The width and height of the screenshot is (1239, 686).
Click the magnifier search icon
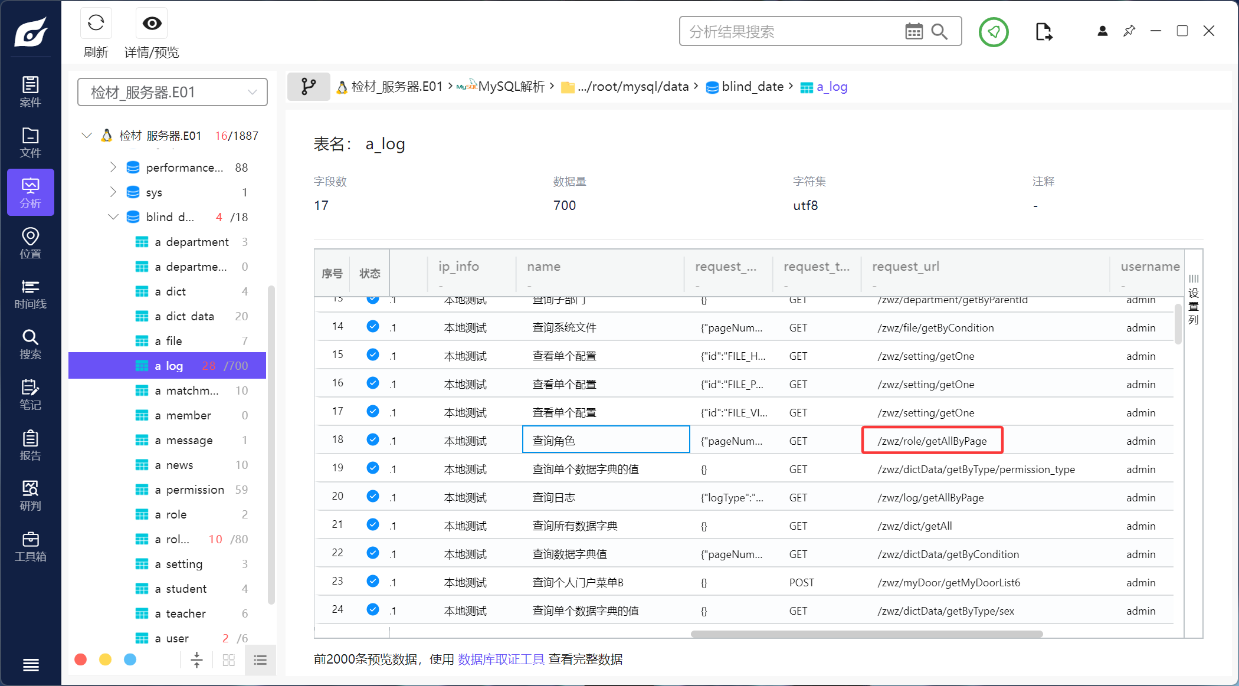939,31
